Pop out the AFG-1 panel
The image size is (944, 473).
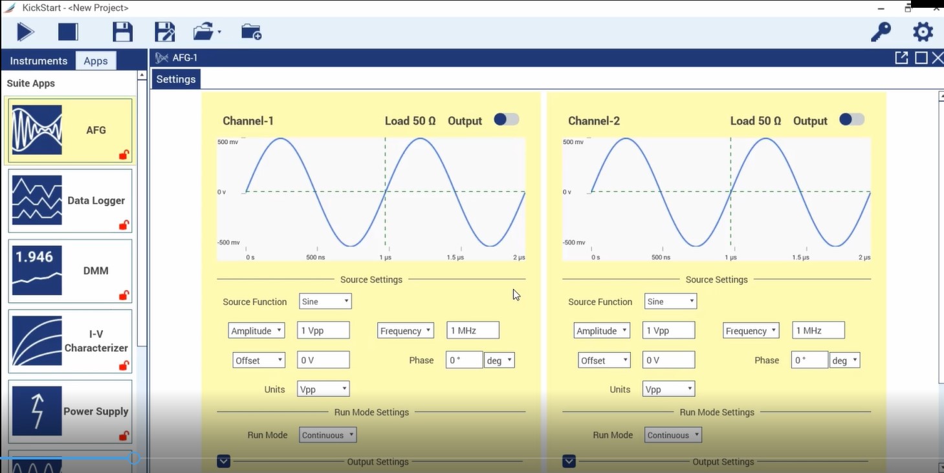[901, 58]
